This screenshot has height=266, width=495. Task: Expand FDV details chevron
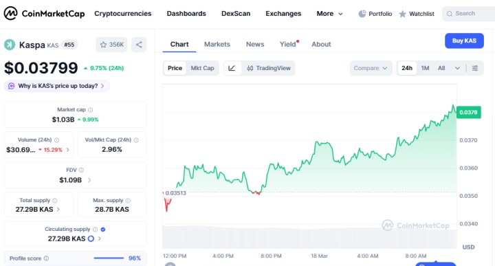coord(89,180)
